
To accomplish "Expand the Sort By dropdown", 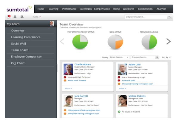I will 166,57.
